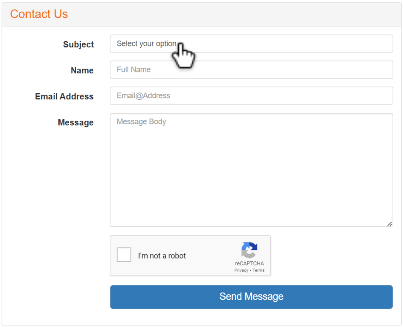Image resolution: width=403 pixels, height=327 pixels.
Task: Click the Name field label
Action: pos(82,70)
